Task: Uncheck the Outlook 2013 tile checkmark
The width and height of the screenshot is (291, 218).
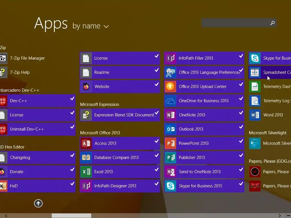Action: click(241, 127)
